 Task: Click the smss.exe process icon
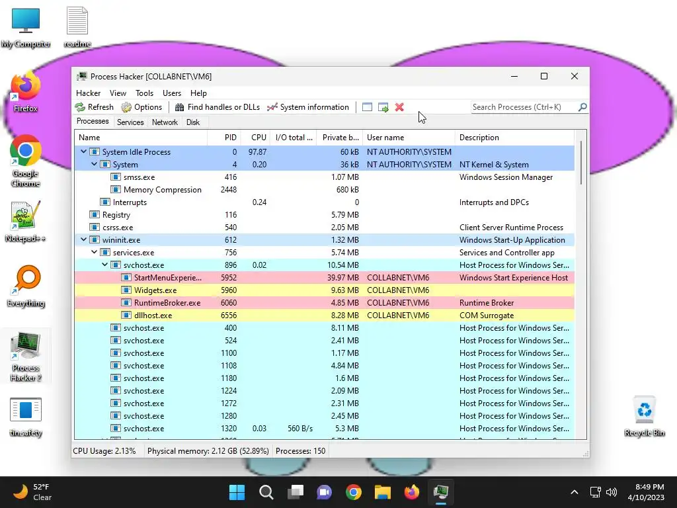click(x=115, y=177)
